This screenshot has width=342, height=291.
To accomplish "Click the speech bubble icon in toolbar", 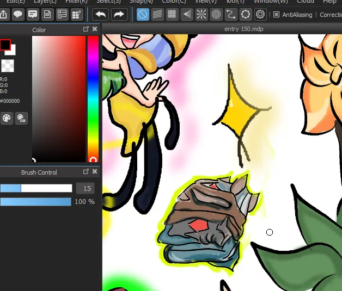I will coord(18,15).
